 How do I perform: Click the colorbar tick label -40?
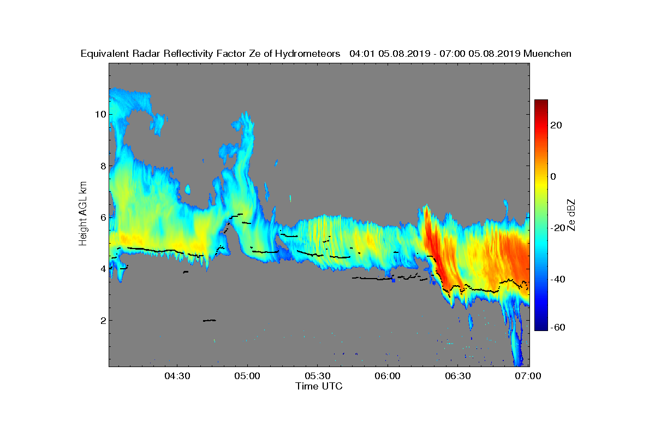point(557,279)
